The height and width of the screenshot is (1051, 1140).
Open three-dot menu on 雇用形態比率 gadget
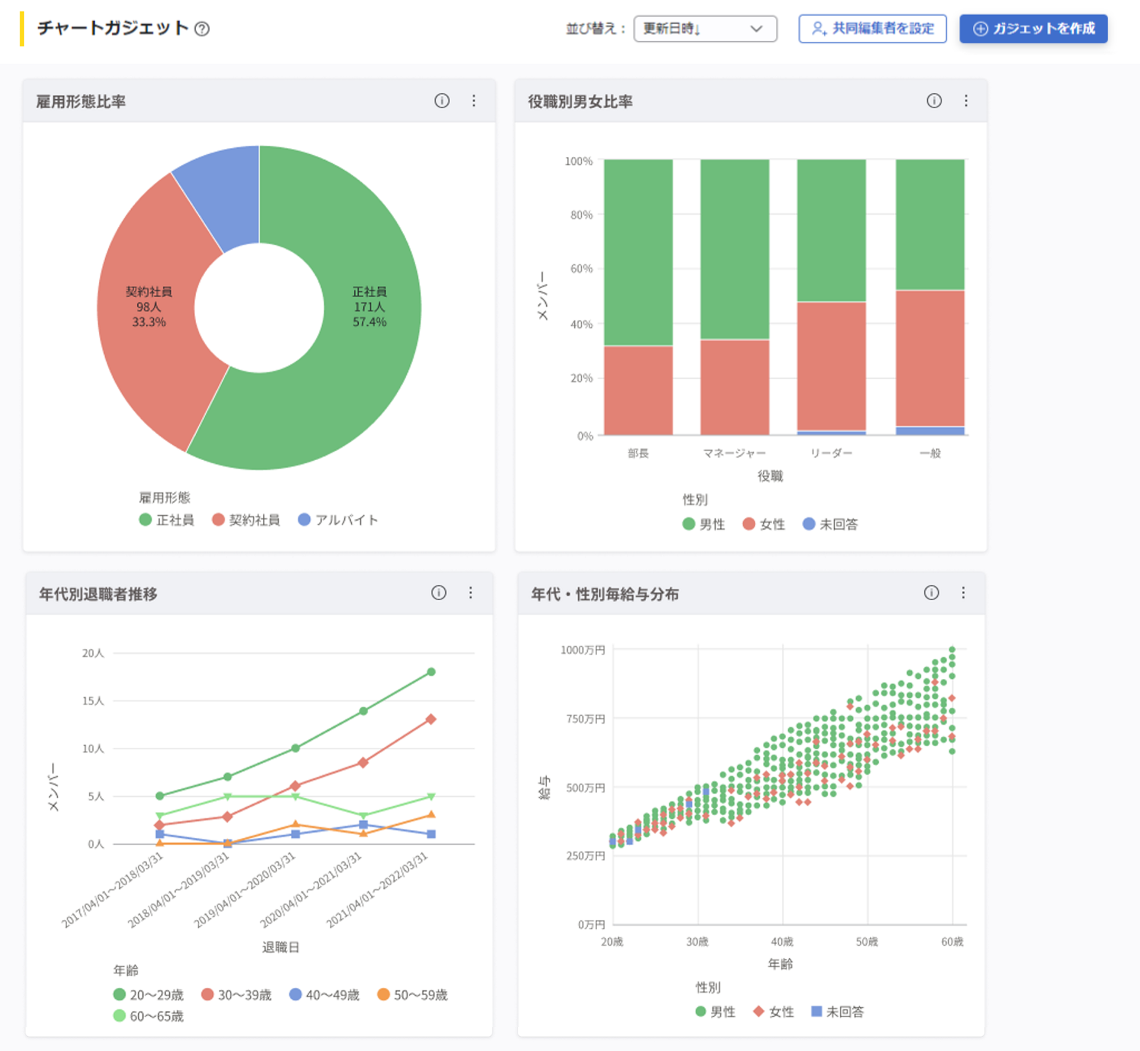tap(473, 101)
